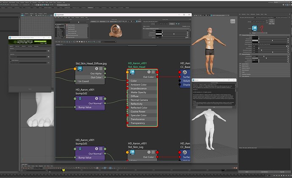This screenshot has height=178, width=292.
Task: Click OK button in About window
Action: [x=214, y=107]
